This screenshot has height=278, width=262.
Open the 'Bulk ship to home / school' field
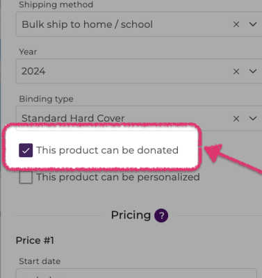(x=139, y=24)
